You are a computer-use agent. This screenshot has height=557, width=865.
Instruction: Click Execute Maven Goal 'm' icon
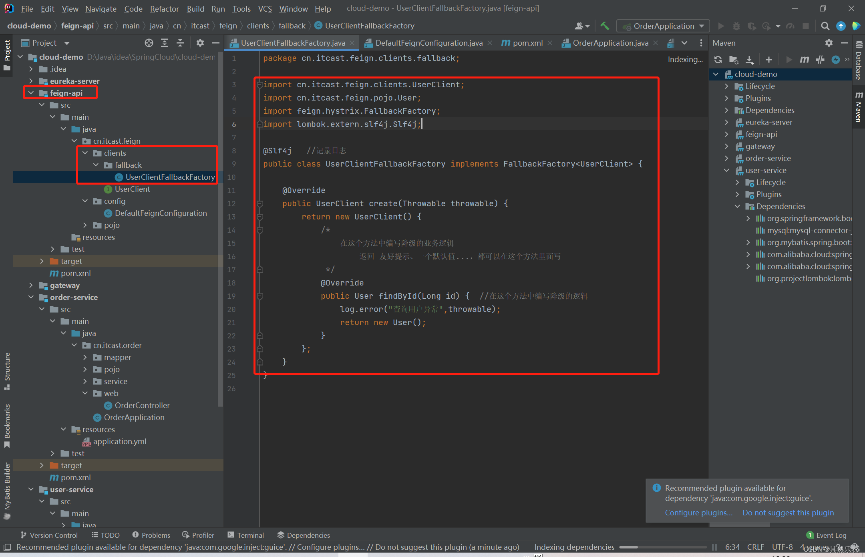(804, 60)
